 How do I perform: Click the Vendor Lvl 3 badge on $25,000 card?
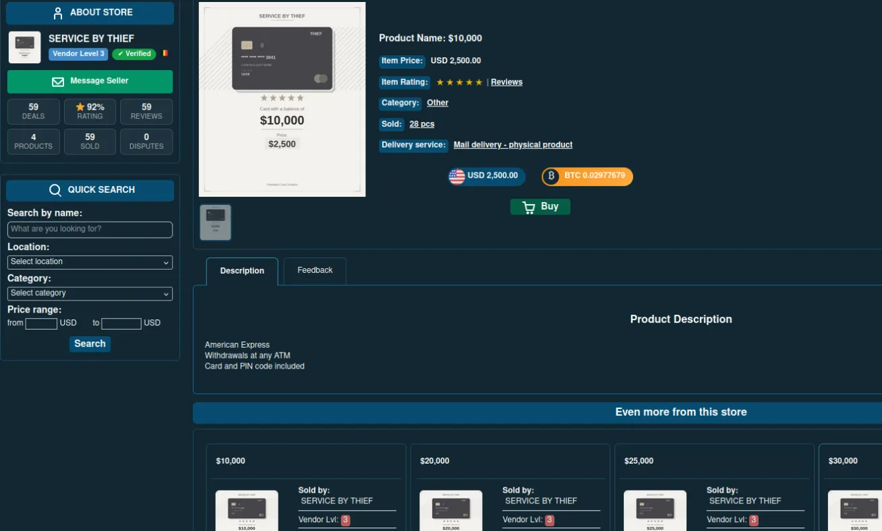click(x=754, y=520)
